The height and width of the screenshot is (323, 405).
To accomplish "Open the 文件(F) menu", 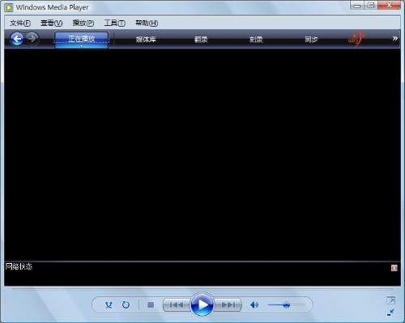I will click(x=20, y=23).
